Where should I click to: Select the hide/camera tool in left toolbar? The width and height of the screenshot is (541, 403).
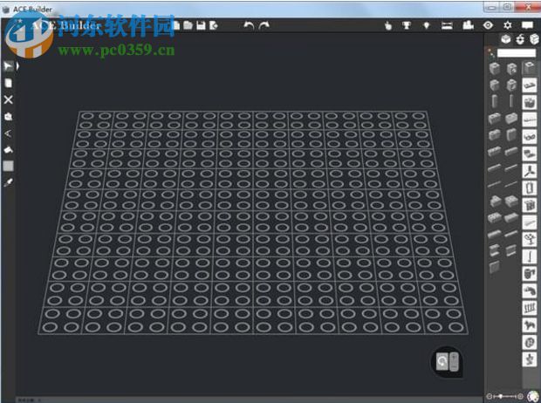tap(8, 117)
